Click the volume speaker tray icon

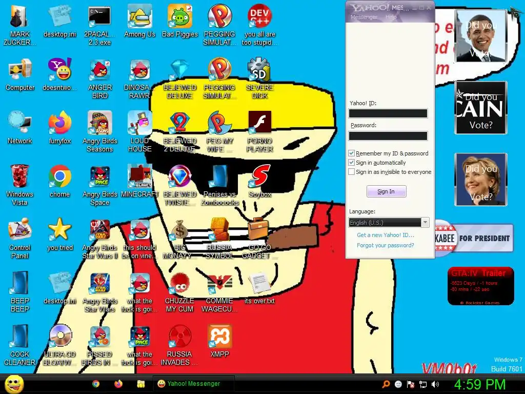435,384
